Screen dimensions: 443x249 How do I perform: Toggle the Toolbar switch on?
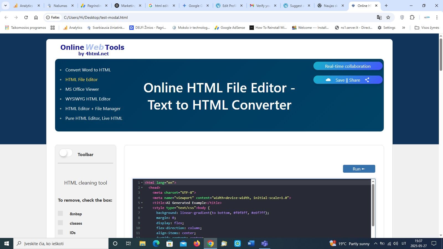pos(66,152)
